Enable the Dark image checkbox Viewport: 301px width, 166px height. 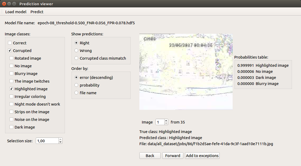point(11,127)
